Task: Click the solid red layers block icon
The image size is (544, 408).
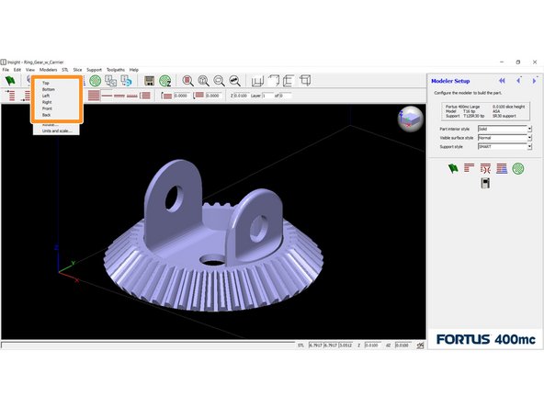Action: tap(94, 96)
